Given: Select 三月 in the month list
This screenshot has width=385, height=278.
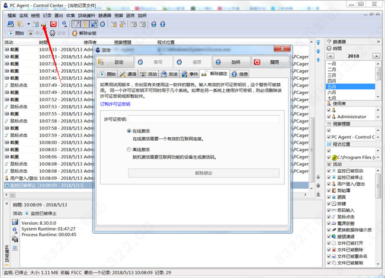Looking at the screenshot, I should (x=351, y=75).
